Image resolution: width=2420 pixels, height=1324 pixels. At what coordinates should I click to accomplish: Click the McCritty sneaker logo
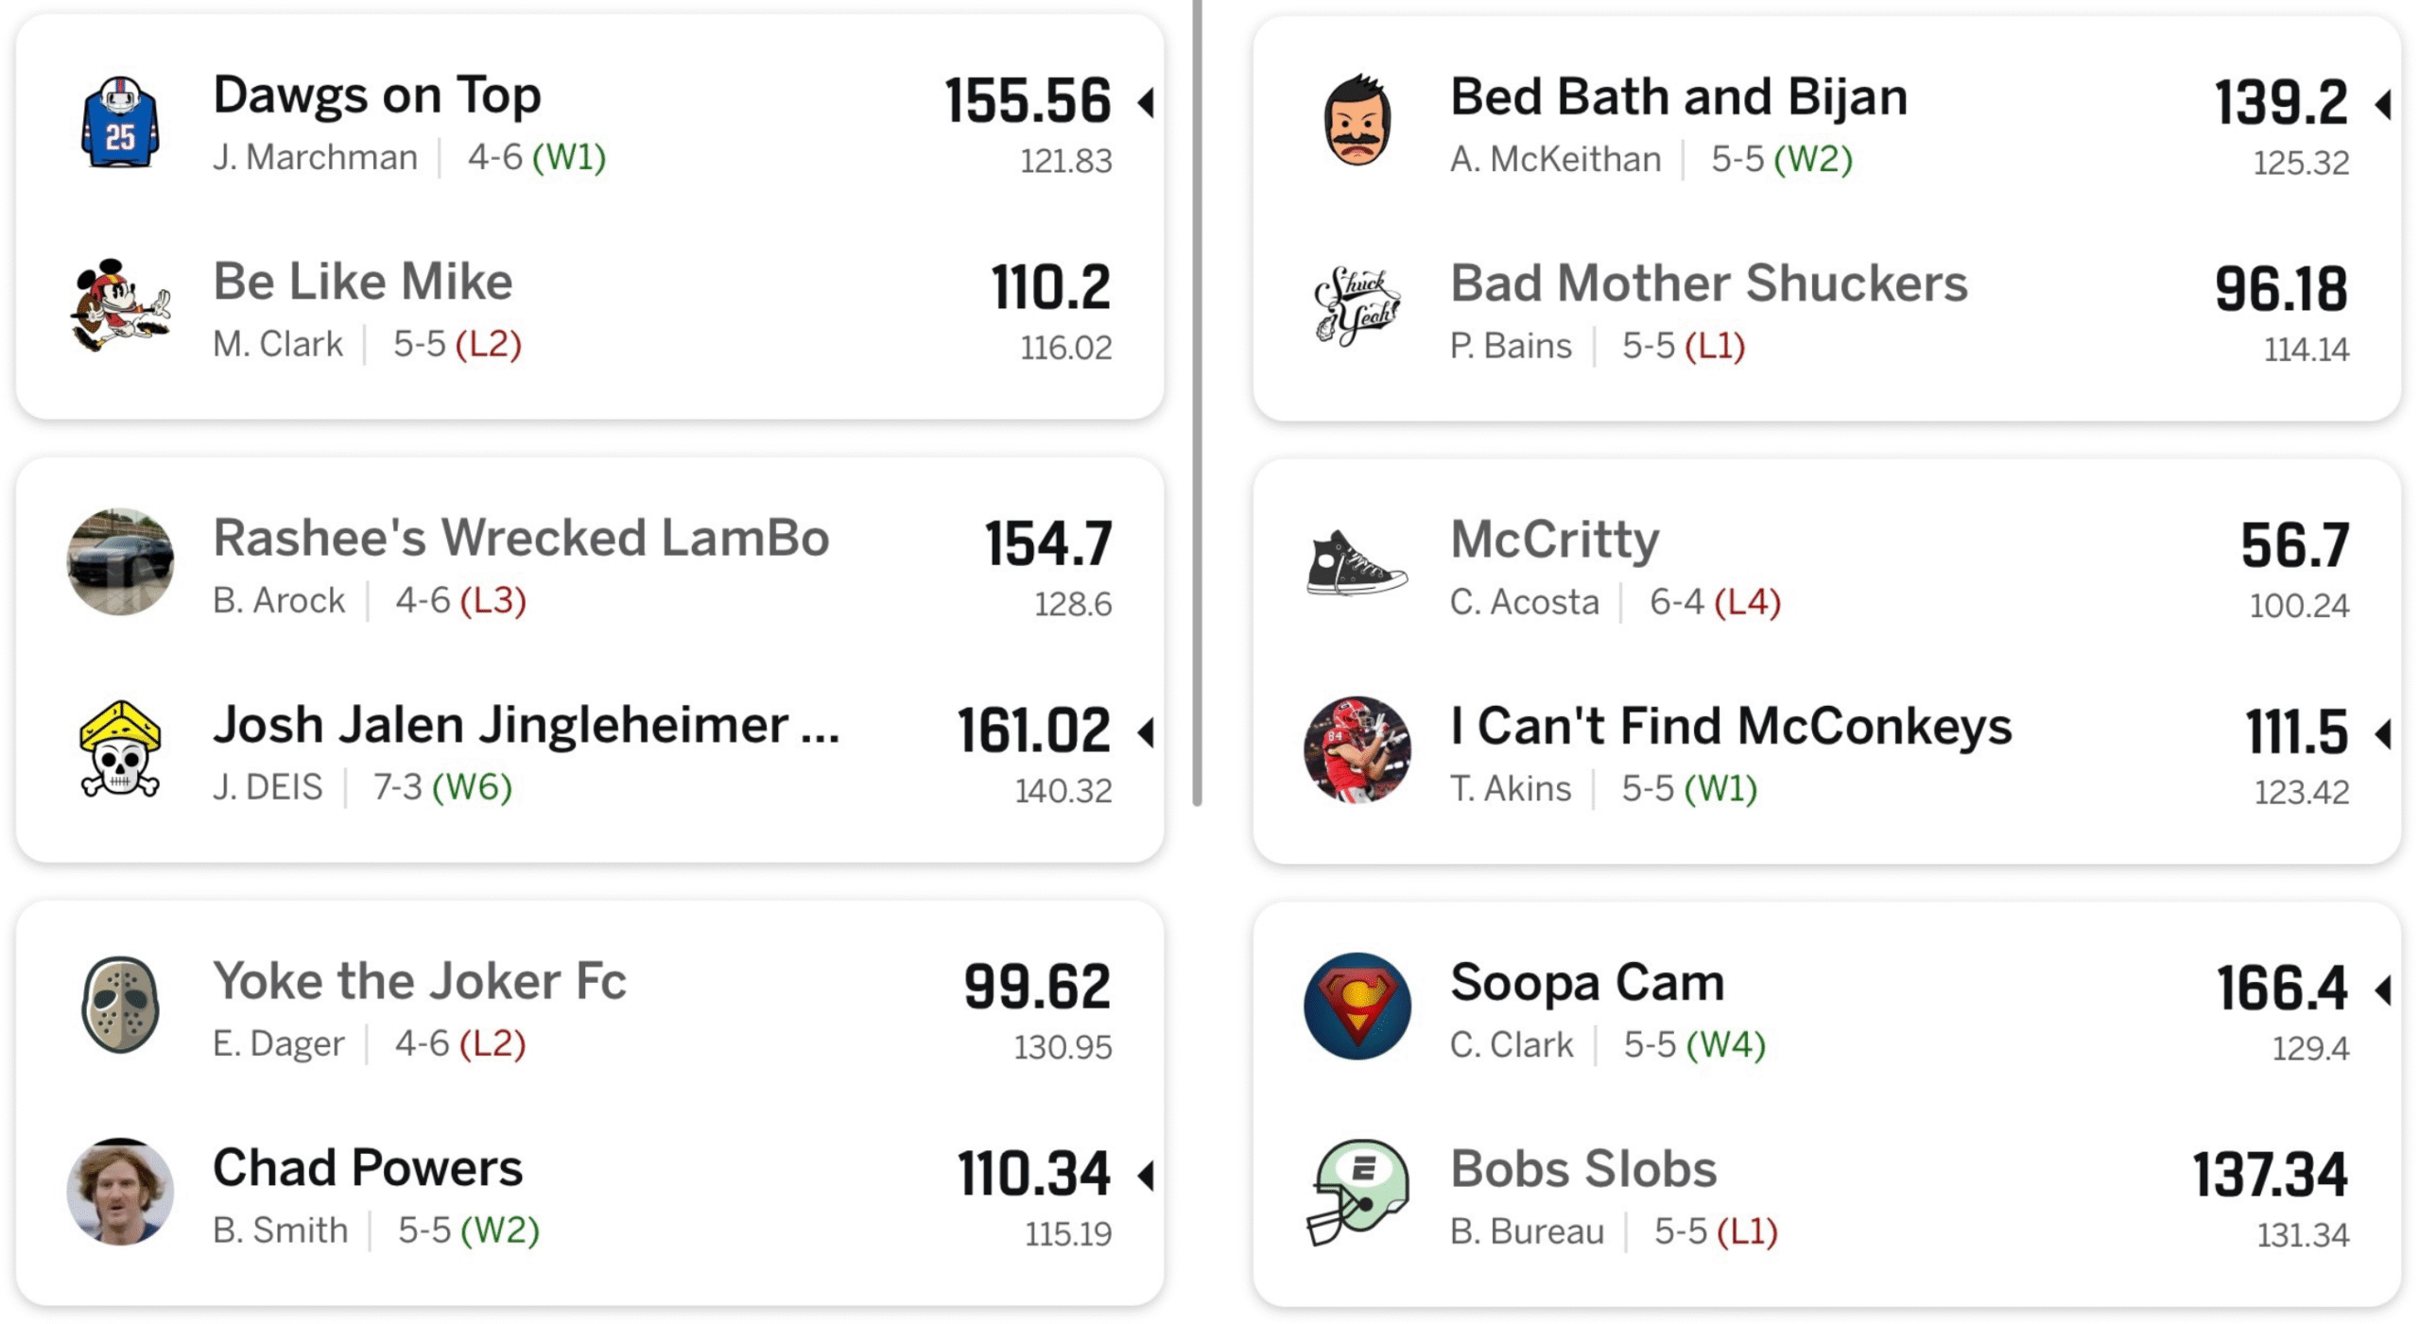[x=1357, y=564]
